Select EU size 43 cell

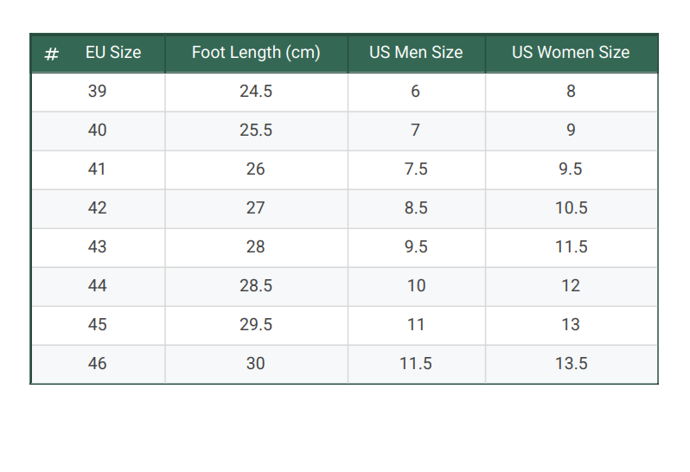[98, 247]
